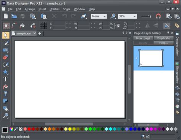Open the File menu

pyautogui.click(x=10, y=9)
